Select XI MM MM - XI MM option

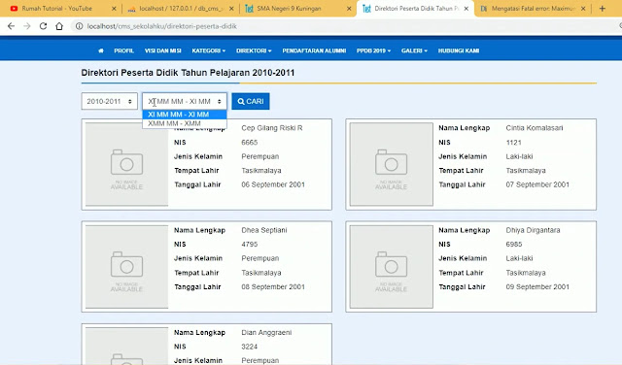185,115
